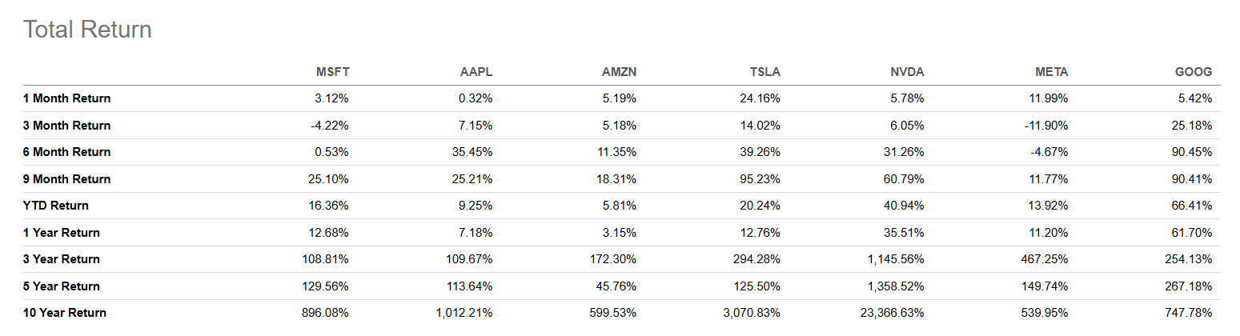1240x336 pixels.
Task: Click the Total Return heading
Action: coord(87,30)
